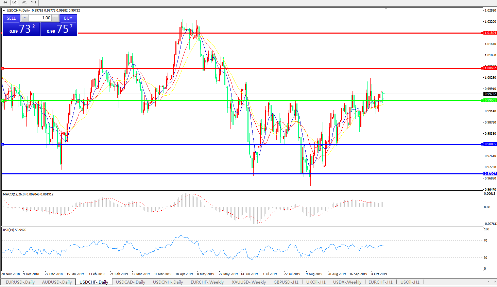The image size is (497, 287).
Task: Click the blue line handle at 0.98005
Action: (3, 145)
